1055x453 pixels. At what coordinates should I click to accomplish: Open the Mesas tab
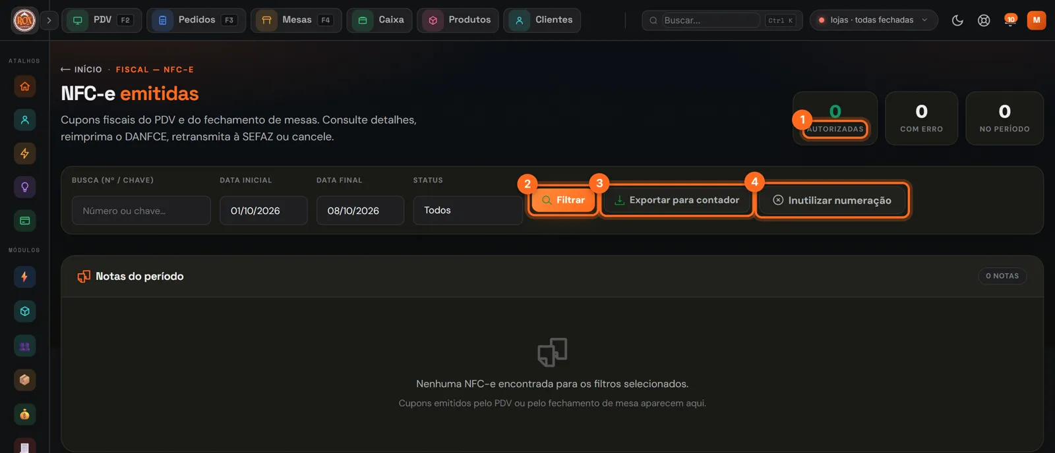(x=296, y=20)
